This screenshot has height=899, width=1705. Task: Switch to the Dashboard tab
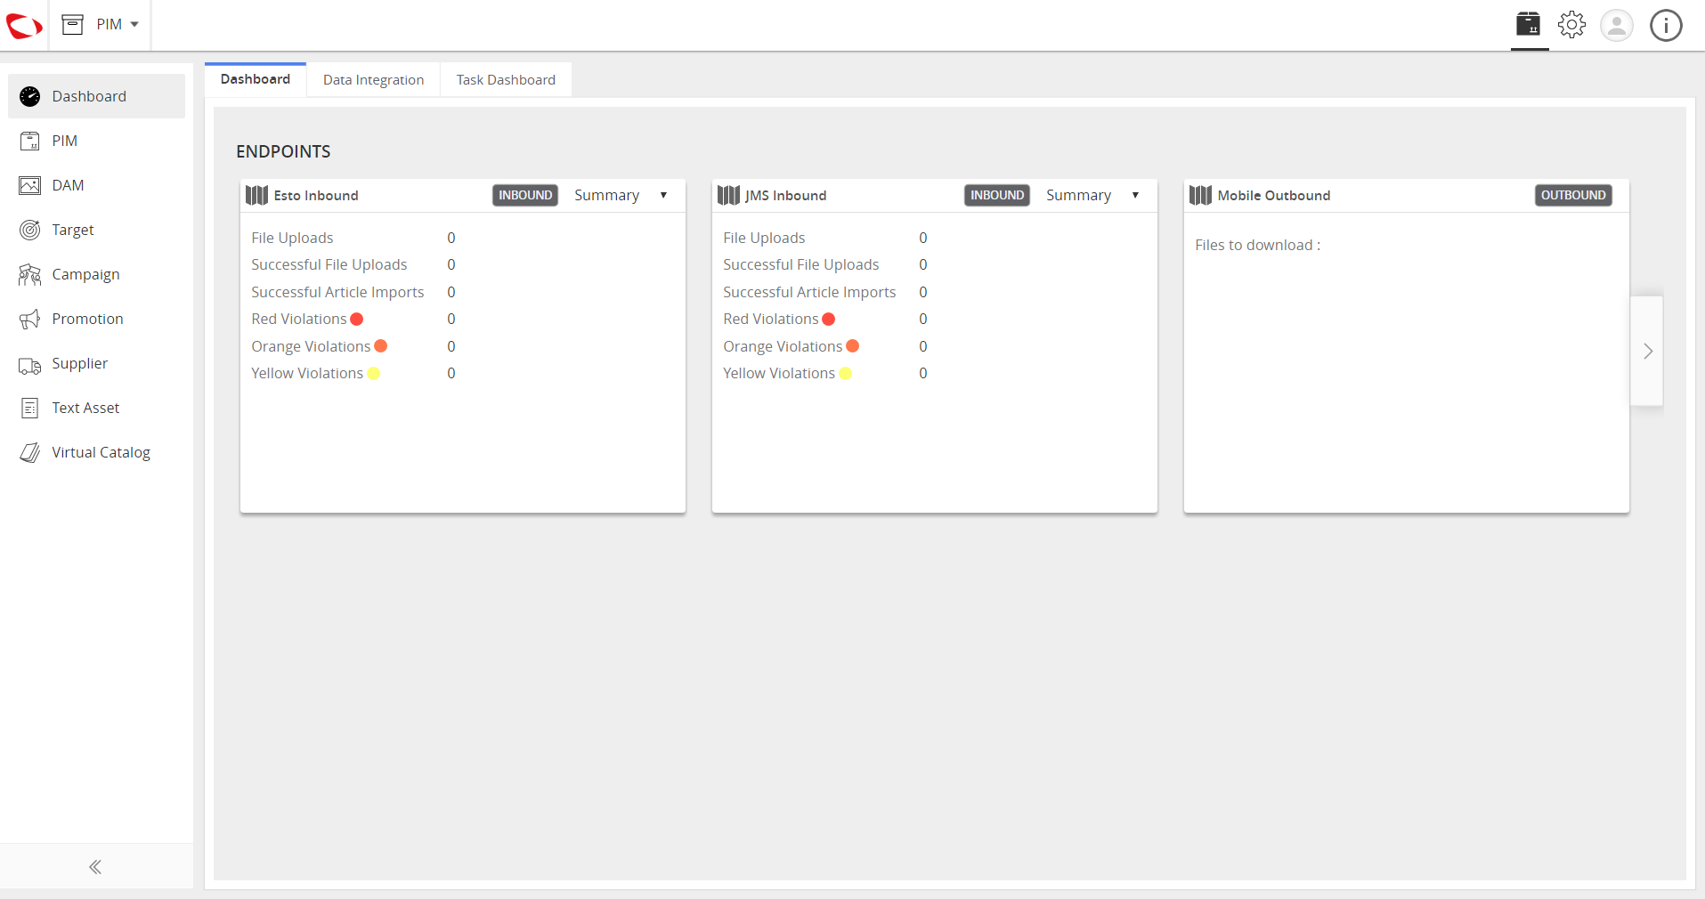coord(256,79)
